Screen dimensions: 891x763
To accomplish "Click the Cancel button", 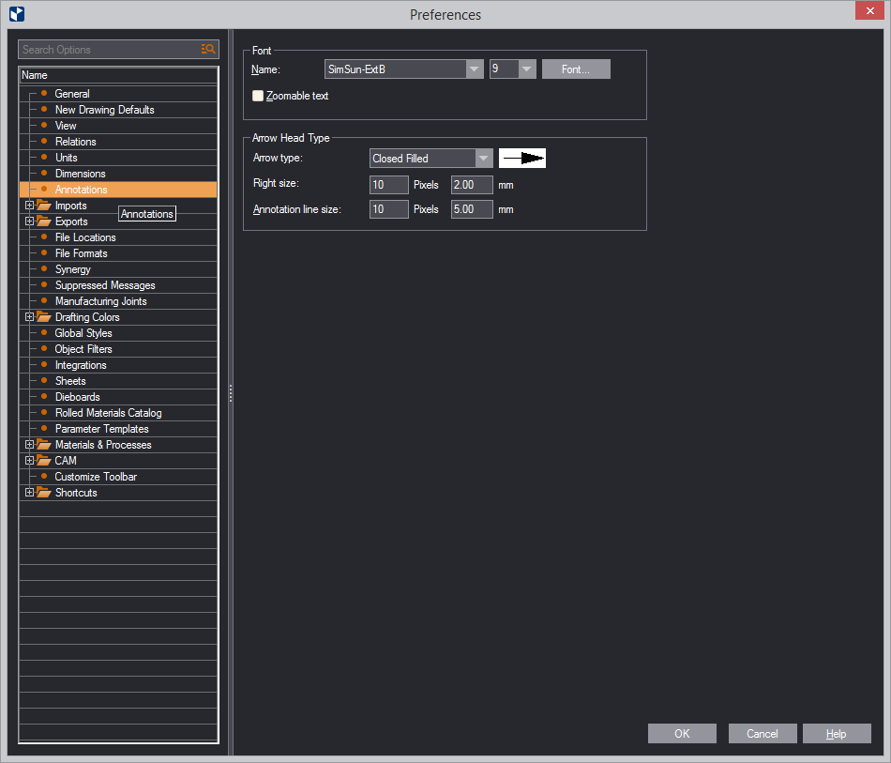I will click(x=763, y=733).
